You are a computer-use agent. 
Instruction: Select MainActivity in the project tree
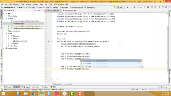(20, 23)
